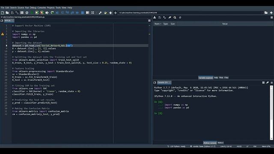
Task: Open the Edit menu
Action: (x=7, y=8)
